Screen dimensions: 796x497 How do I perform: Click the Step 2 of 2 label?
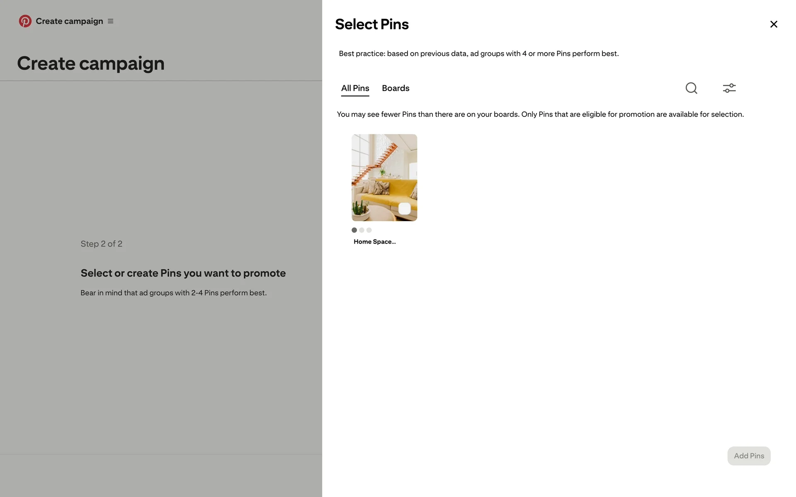(101, 244)
